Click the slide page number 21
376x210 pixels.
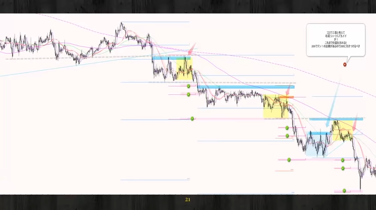(188, 200)
